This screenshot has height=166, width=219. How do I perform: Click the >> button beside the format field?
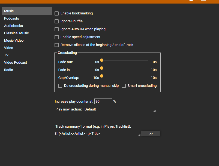point(151,134)
